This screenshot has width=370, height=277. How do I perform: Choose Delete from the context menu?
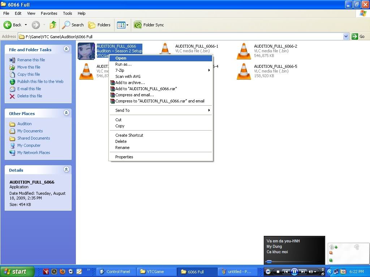pyautogui.click(x=161, y=141)
